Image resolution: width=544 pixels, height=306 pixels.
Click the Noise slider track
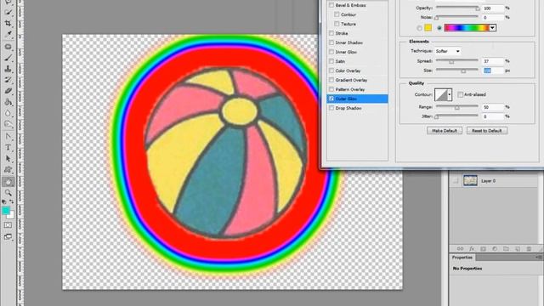pyautogui.click(x=457, y=17)
